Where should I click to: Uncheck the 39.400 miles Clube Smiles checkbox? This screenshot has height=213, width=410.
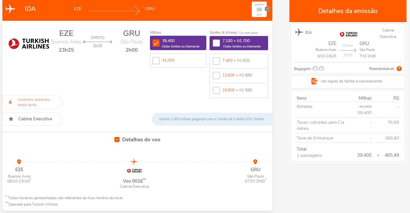(x=156, y=43)
